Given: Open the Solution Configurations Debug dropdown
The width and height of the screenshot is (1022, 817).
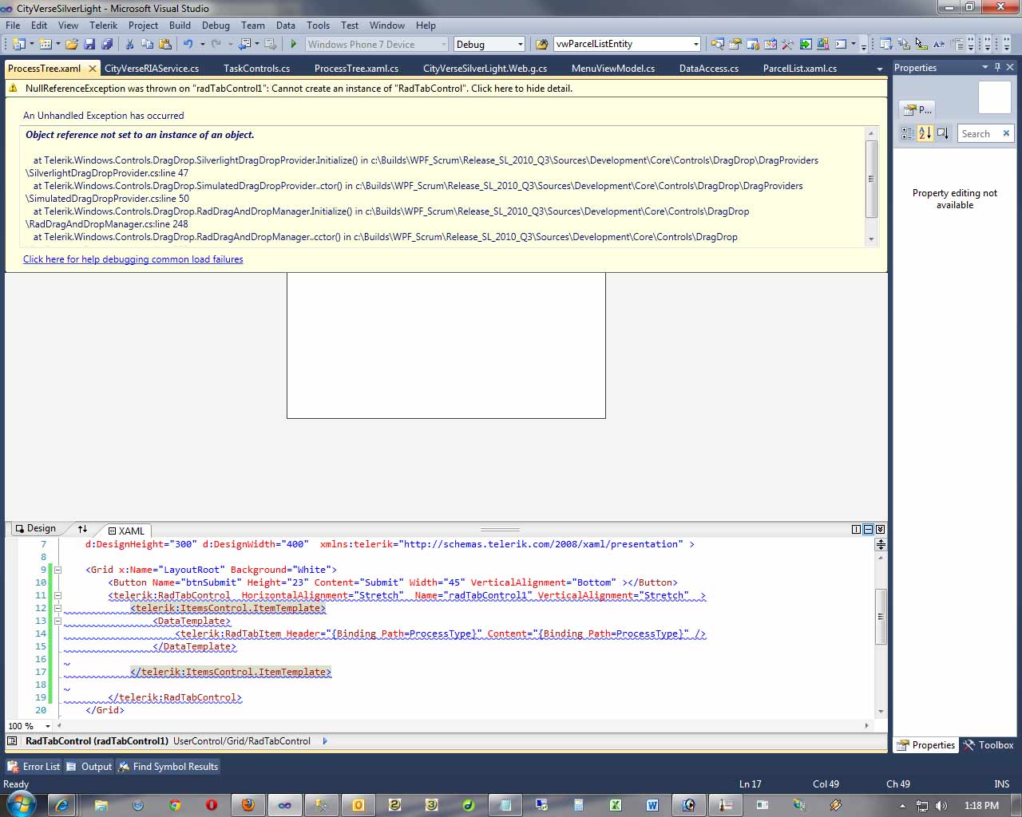Looking at the screenshot, I should click(x=521, y=45).
